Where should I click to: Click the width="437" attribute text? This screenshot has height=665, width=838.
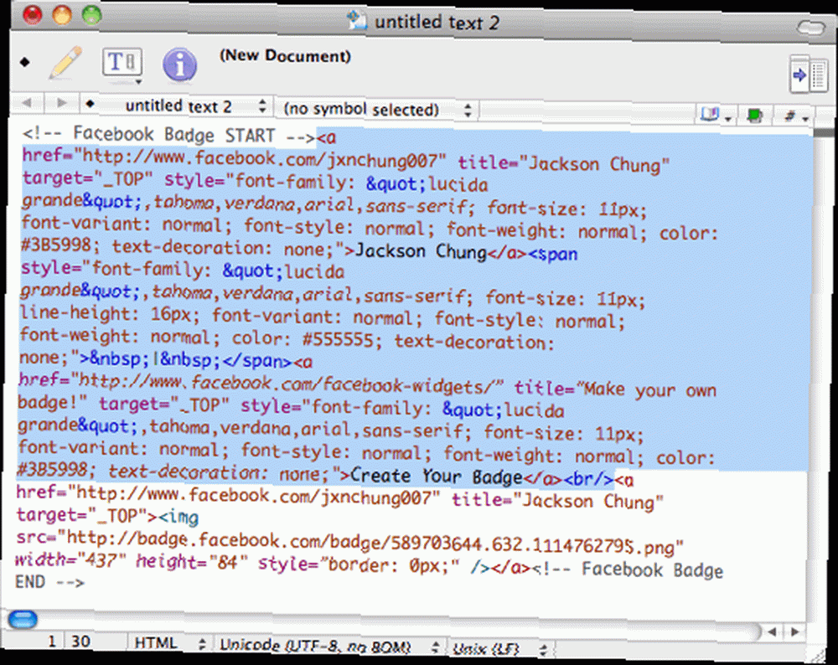pyautogui.click(x=70, y=561)
